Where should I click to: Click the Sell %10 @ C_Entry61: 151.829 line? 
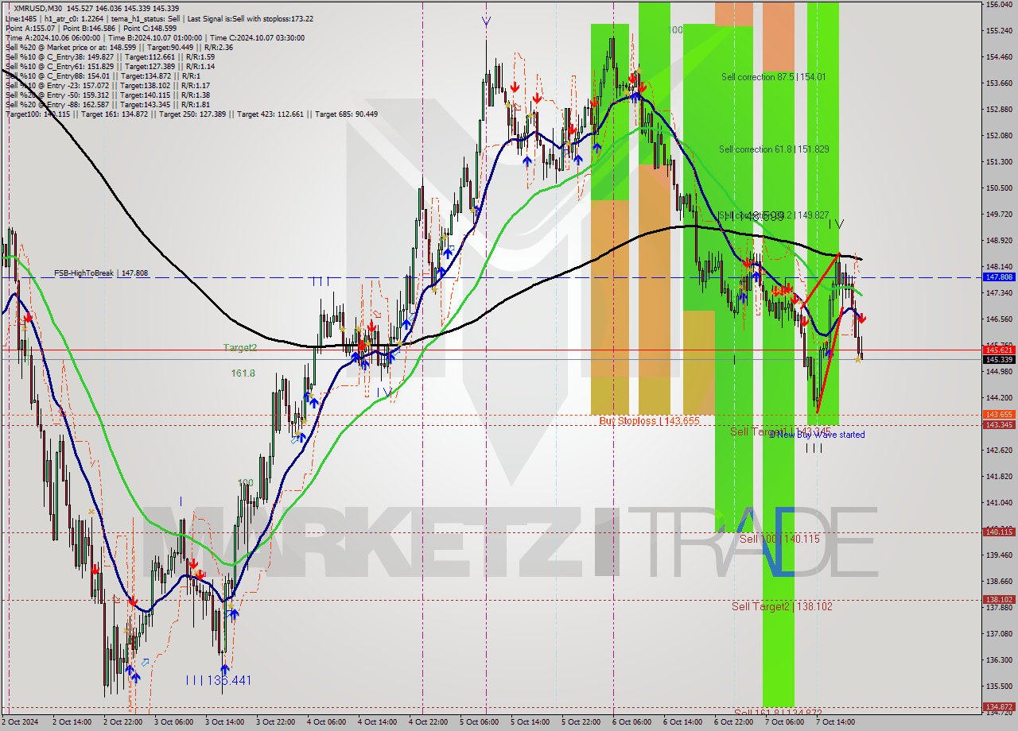click(x=110, y=67)
